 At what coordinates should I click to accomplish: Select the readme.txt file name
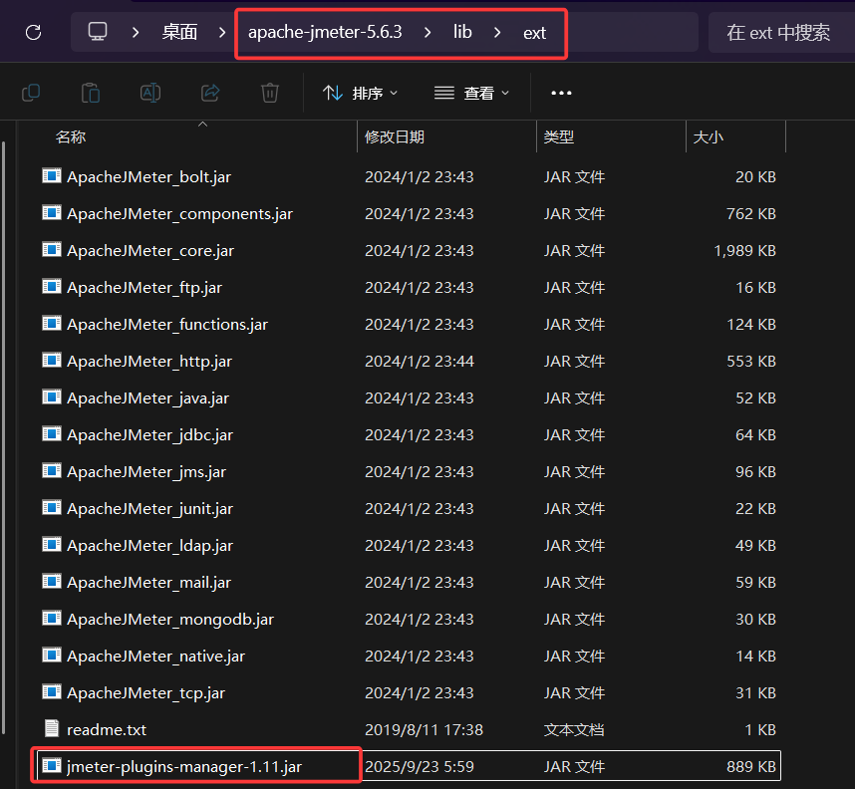[x=107, y=729]
